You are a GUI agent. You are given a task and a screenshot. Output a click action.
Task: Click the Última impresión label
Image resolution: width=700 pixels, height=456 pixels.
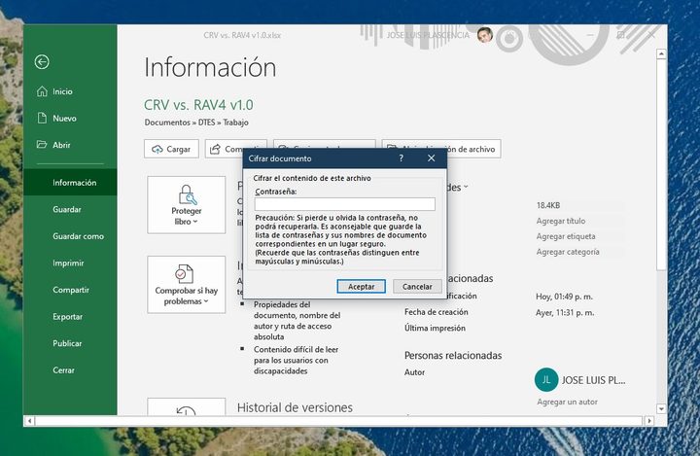click(x=435, y=328)
